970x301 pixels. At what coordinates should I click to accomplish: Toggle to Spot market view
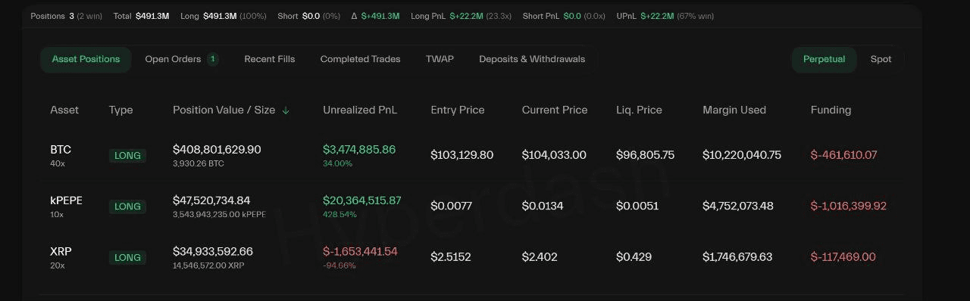coord(881,59)
